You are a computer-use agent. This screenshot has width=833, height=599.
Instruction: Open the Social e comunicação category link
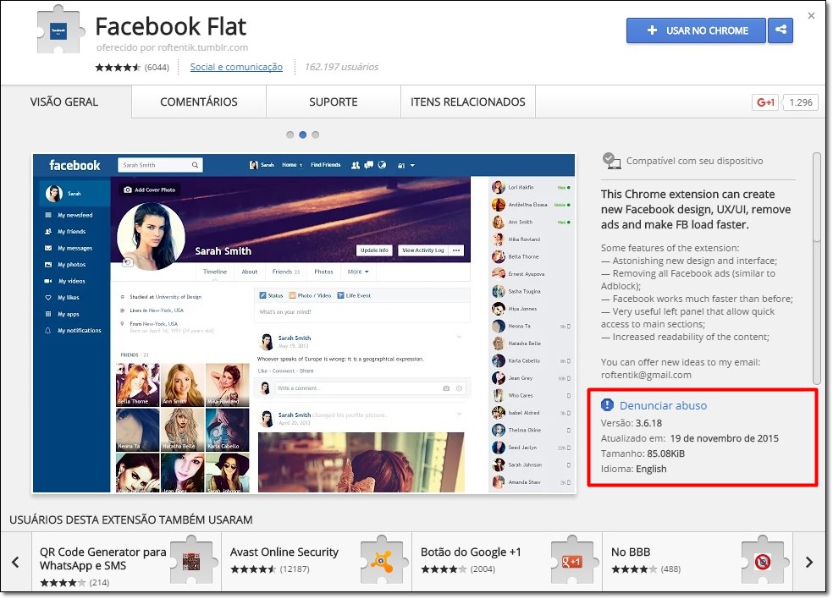236,67
